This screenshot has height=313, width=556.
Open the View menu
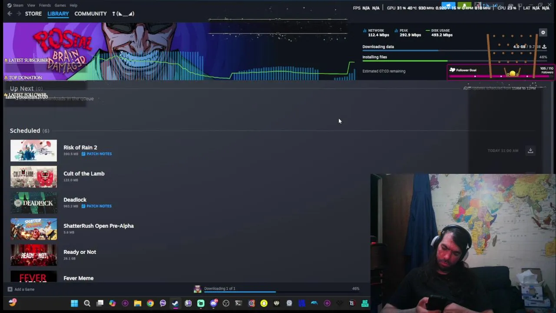(31, 5)
